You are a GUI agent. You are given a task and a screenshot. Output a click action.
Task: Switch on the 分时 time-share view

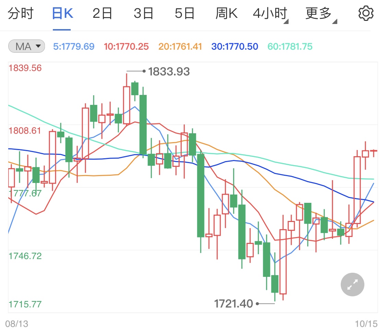click(x=21, y=13)
